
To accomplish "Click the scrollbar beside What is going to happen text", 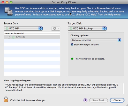I will (123, 89).
